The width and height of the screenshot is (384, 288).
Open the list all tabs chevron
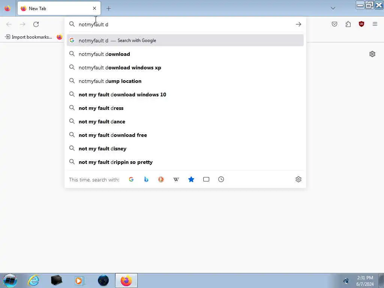[x=333, y=8]
